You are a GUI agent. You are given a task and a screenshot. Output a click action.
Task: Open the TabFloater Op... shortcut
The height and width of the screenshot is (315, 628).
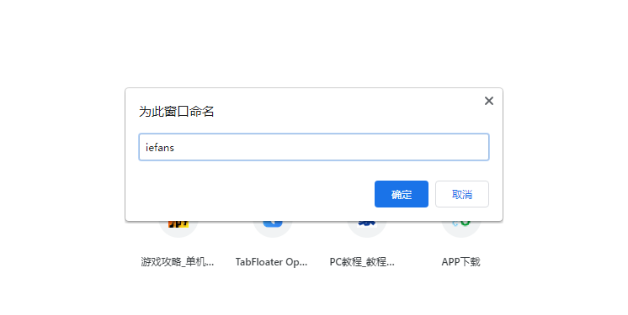point(272,244)
